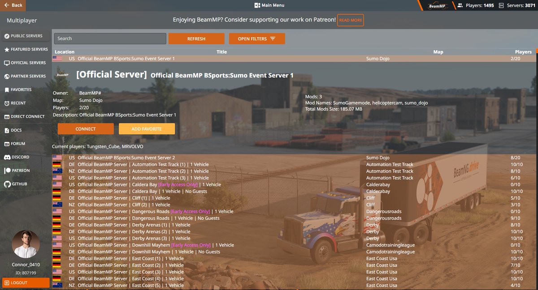The height and width of the screenshot is (290, 538).
Task: Click the Current players line with Tungsten_Cube
Action: pyautogui.click(x=98, y=146)
